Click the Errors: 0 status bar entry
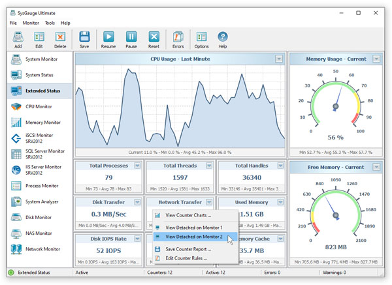Viewport: 392px width, 285px height. tap(272, 273)
